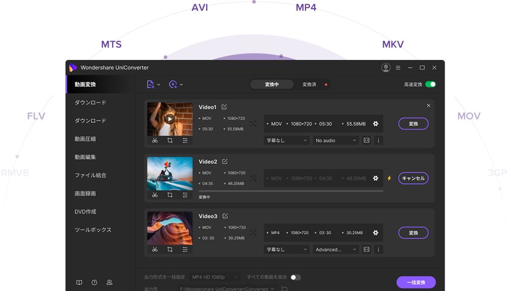Click the crop icon under Video3
Viewport: 507px width, 291px height.
point(170,250)
